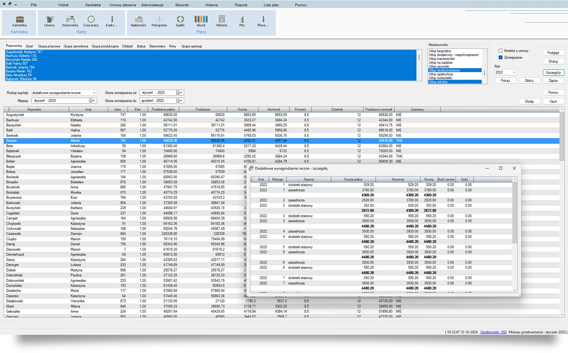
Task: Click the Użytkownik : SSS link
Action: coord(493,332)
